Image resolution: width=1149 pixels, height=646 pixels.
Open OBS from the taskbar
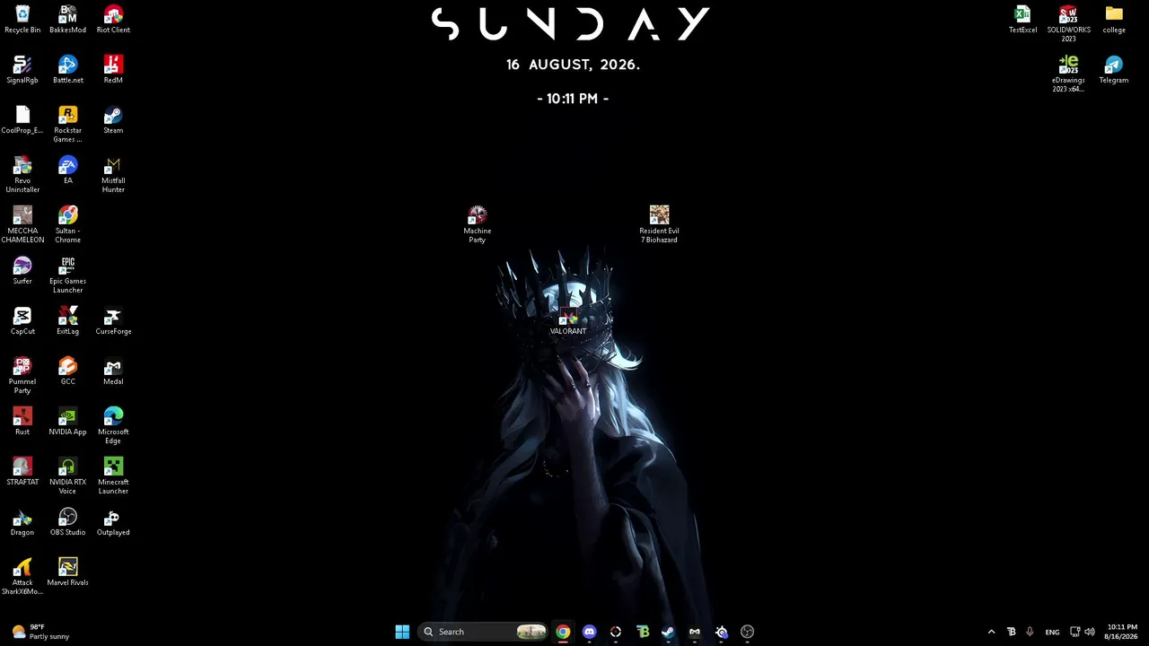[747, 632]
